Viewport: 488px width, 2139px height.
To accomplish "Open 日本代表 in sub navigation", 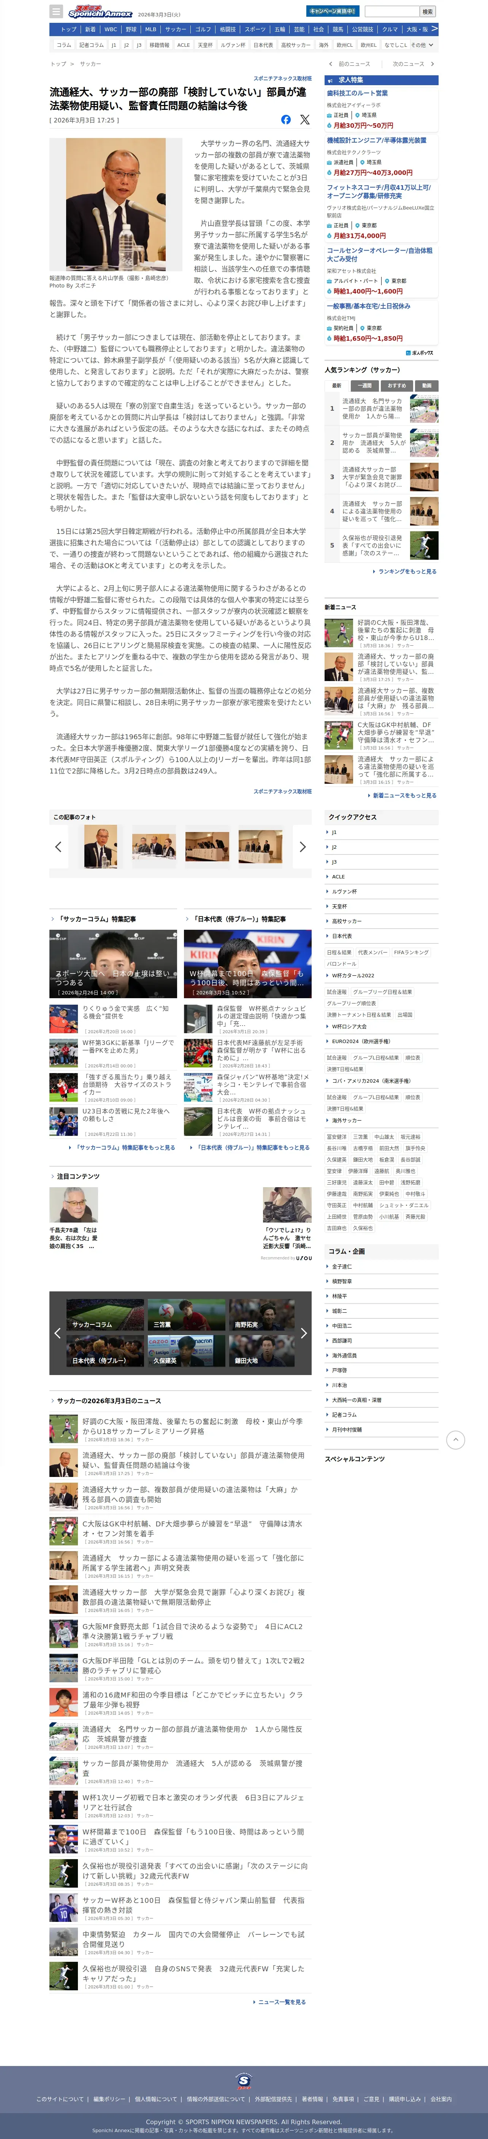I will 263,45.
